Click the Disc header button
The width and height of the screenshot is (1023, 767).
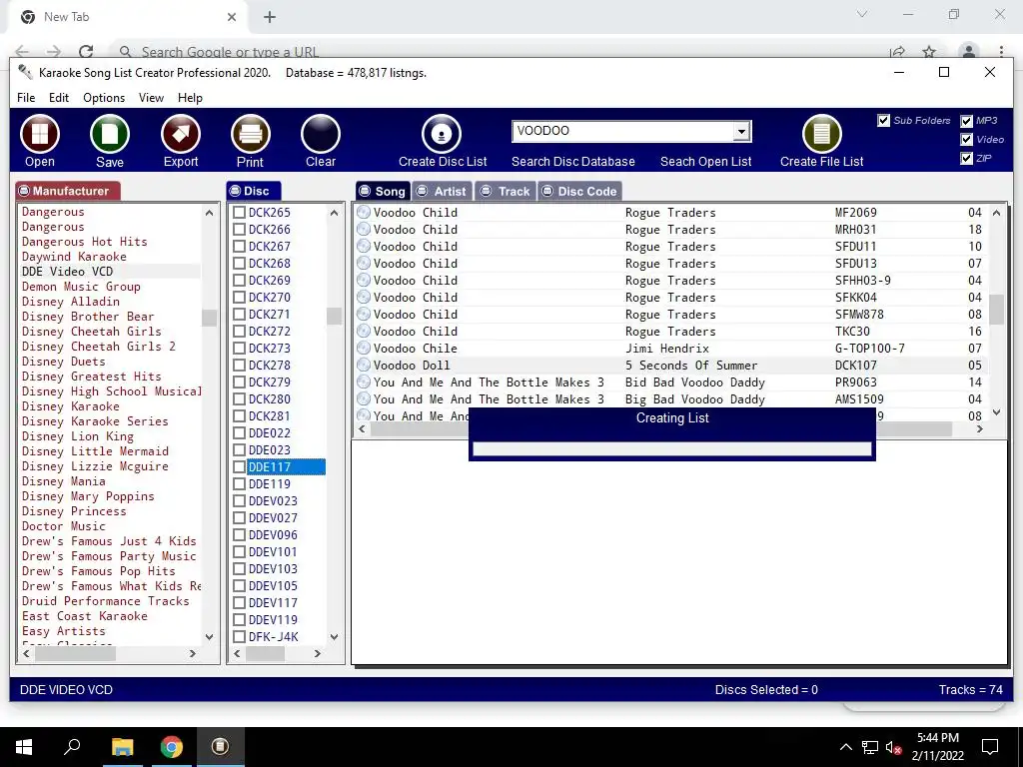(254, 191)
